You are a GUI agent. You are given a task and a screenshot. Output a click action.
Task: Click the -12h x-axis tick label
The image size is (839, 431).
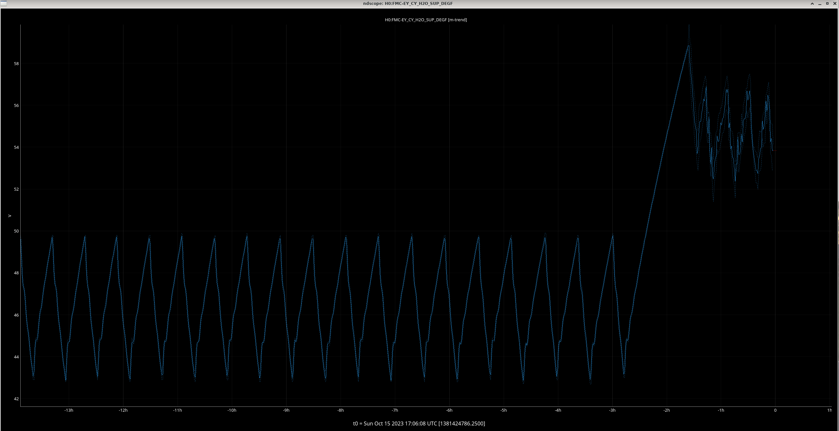tap(123, 410)
